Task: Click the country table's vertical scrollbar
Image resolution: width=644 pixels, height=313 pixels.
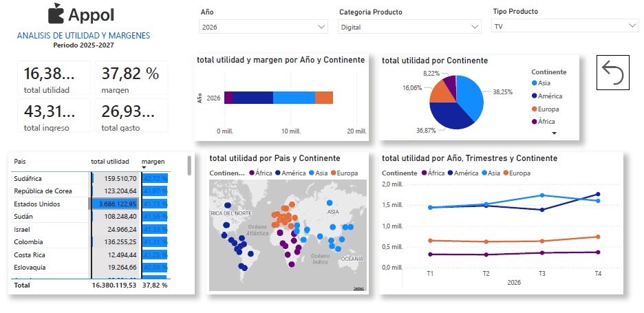Action: pyautogui.click(x=189, y=166)
